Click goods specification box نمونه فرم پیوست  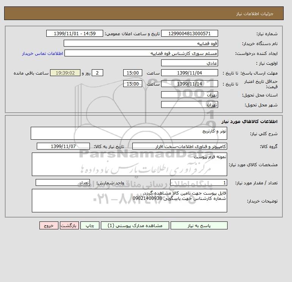coord(129,164)
